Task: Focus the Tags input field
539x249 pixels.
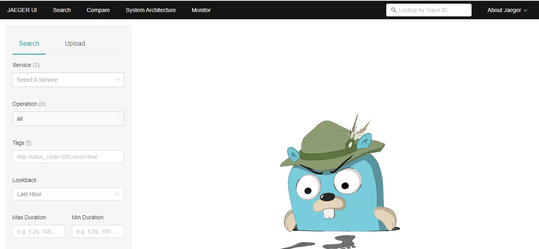Action: (x=68, y=157)
